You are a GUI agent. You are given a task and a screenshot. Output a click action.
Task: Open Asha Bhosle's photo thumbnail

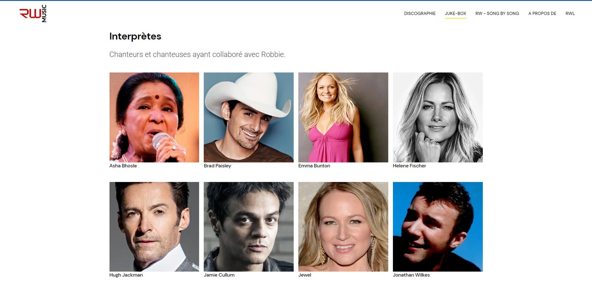pos(154,117)
